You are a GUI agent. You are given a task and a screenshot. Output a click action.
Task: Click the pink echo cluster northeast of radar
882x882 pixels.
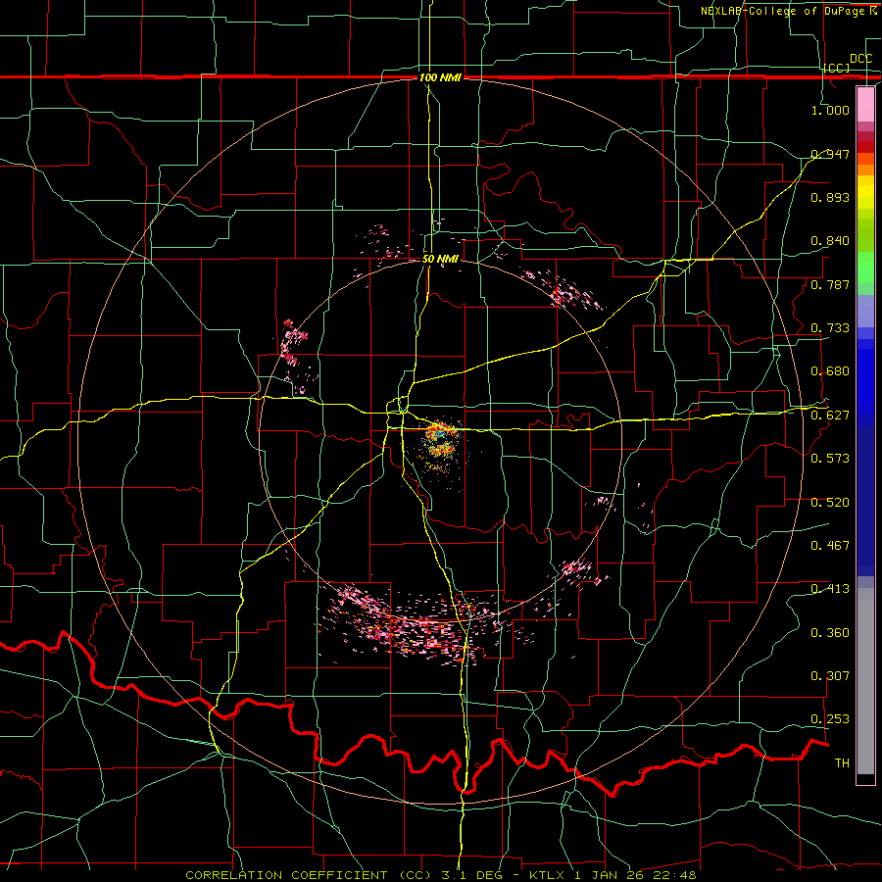[x=563, y=291]
